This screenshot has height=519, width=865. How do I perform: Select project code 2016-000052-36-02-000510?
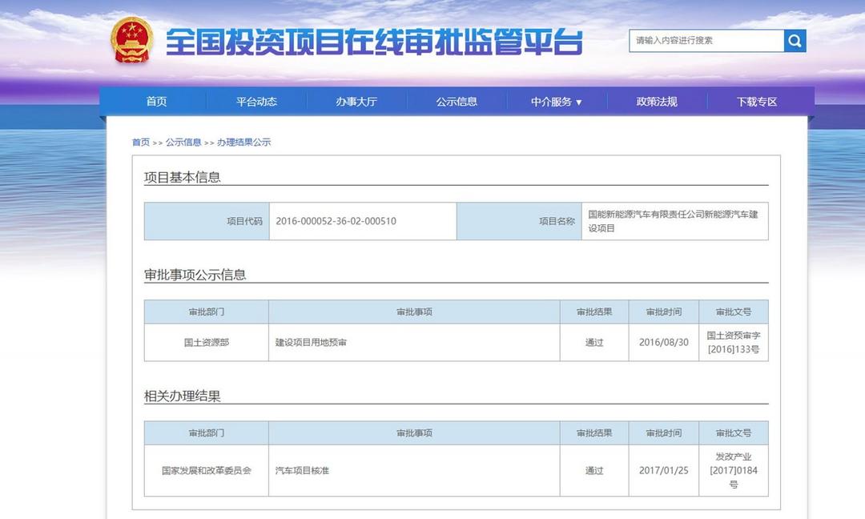point(336,221)
